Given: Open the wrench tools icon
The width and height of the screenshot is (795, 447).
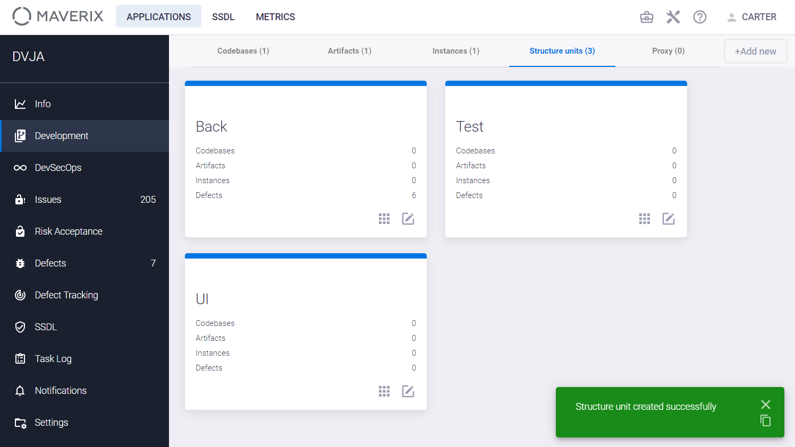Looking at the screenshot, I should click(x=673, y=17).
